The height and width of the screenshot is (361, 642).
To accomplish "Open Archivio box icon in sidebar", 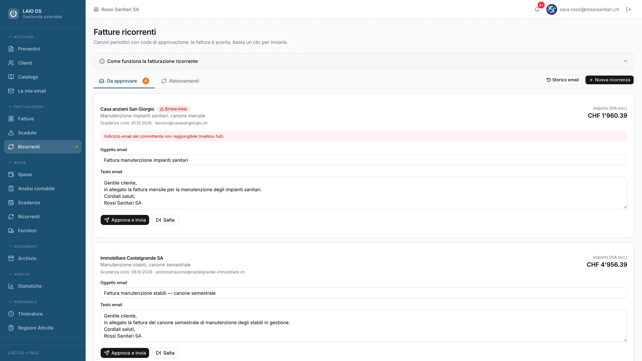I will point(11,258).
